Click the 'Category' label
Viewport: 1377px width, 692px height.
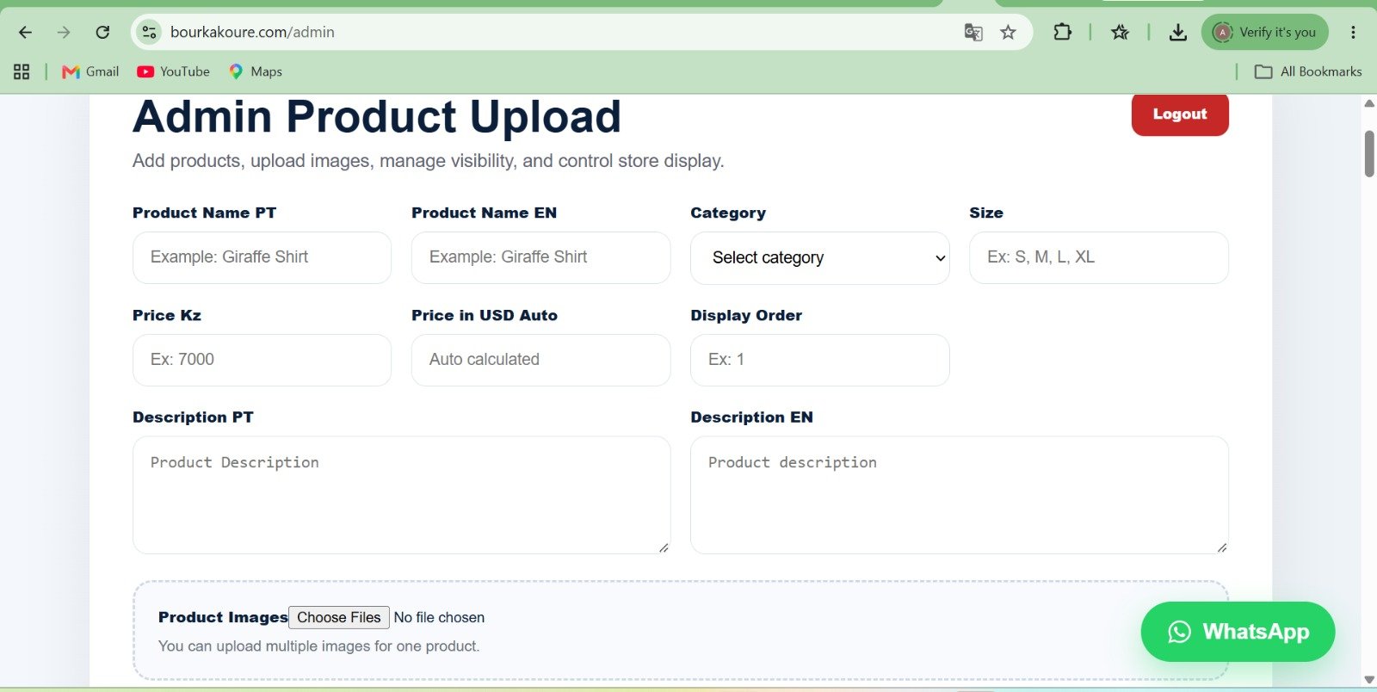pos(728,213)
